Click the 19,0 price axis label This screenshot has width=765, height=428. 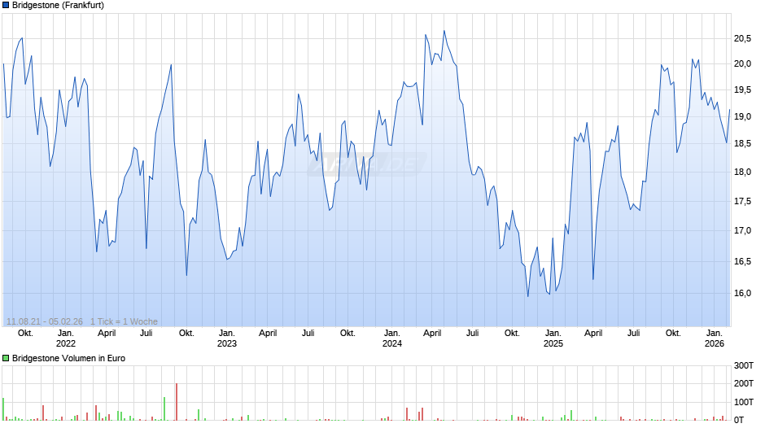coord(742,116)
